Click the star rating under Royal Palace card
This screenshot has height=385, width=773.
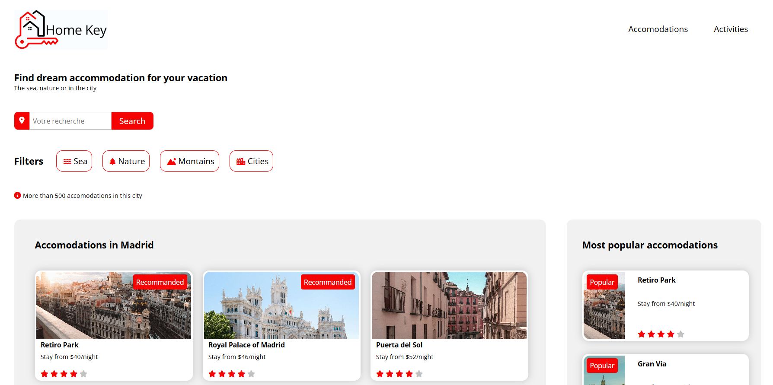[x=232, y=374]
